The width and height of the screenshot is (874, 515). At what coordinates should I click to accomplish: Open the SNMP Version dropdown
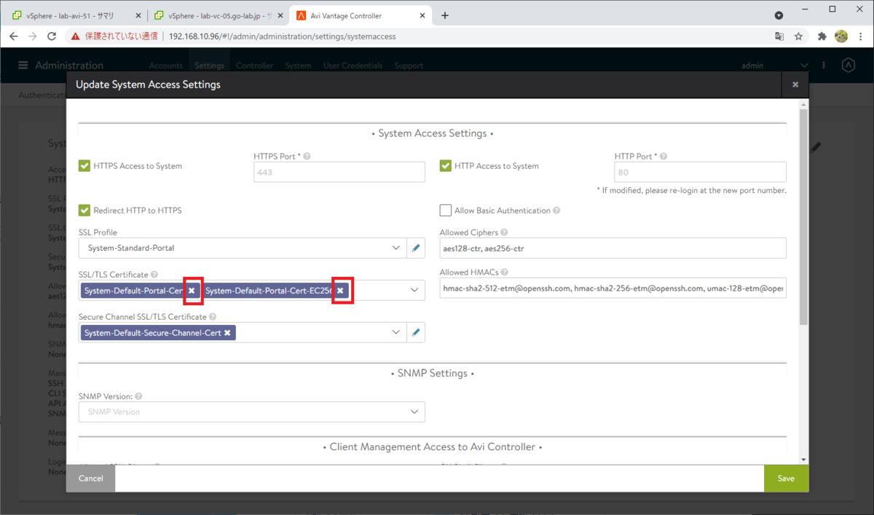pyautogui.click(x=252, y=412)
